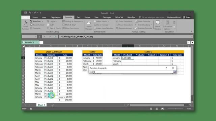
Task: Click Trace Dependents
Action: (125, 25)
